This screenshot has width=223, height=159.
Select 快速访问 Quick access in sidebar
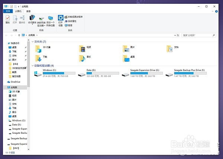[13, 43]
